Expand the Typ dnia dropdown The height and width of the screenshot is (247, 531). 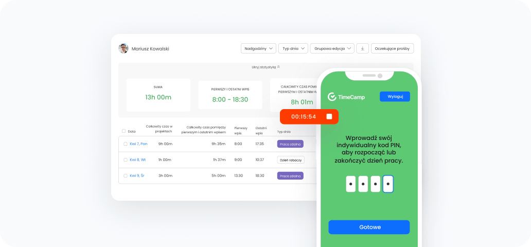coord(293,48)
